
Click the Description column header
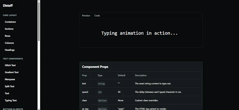tap(141, 76)
